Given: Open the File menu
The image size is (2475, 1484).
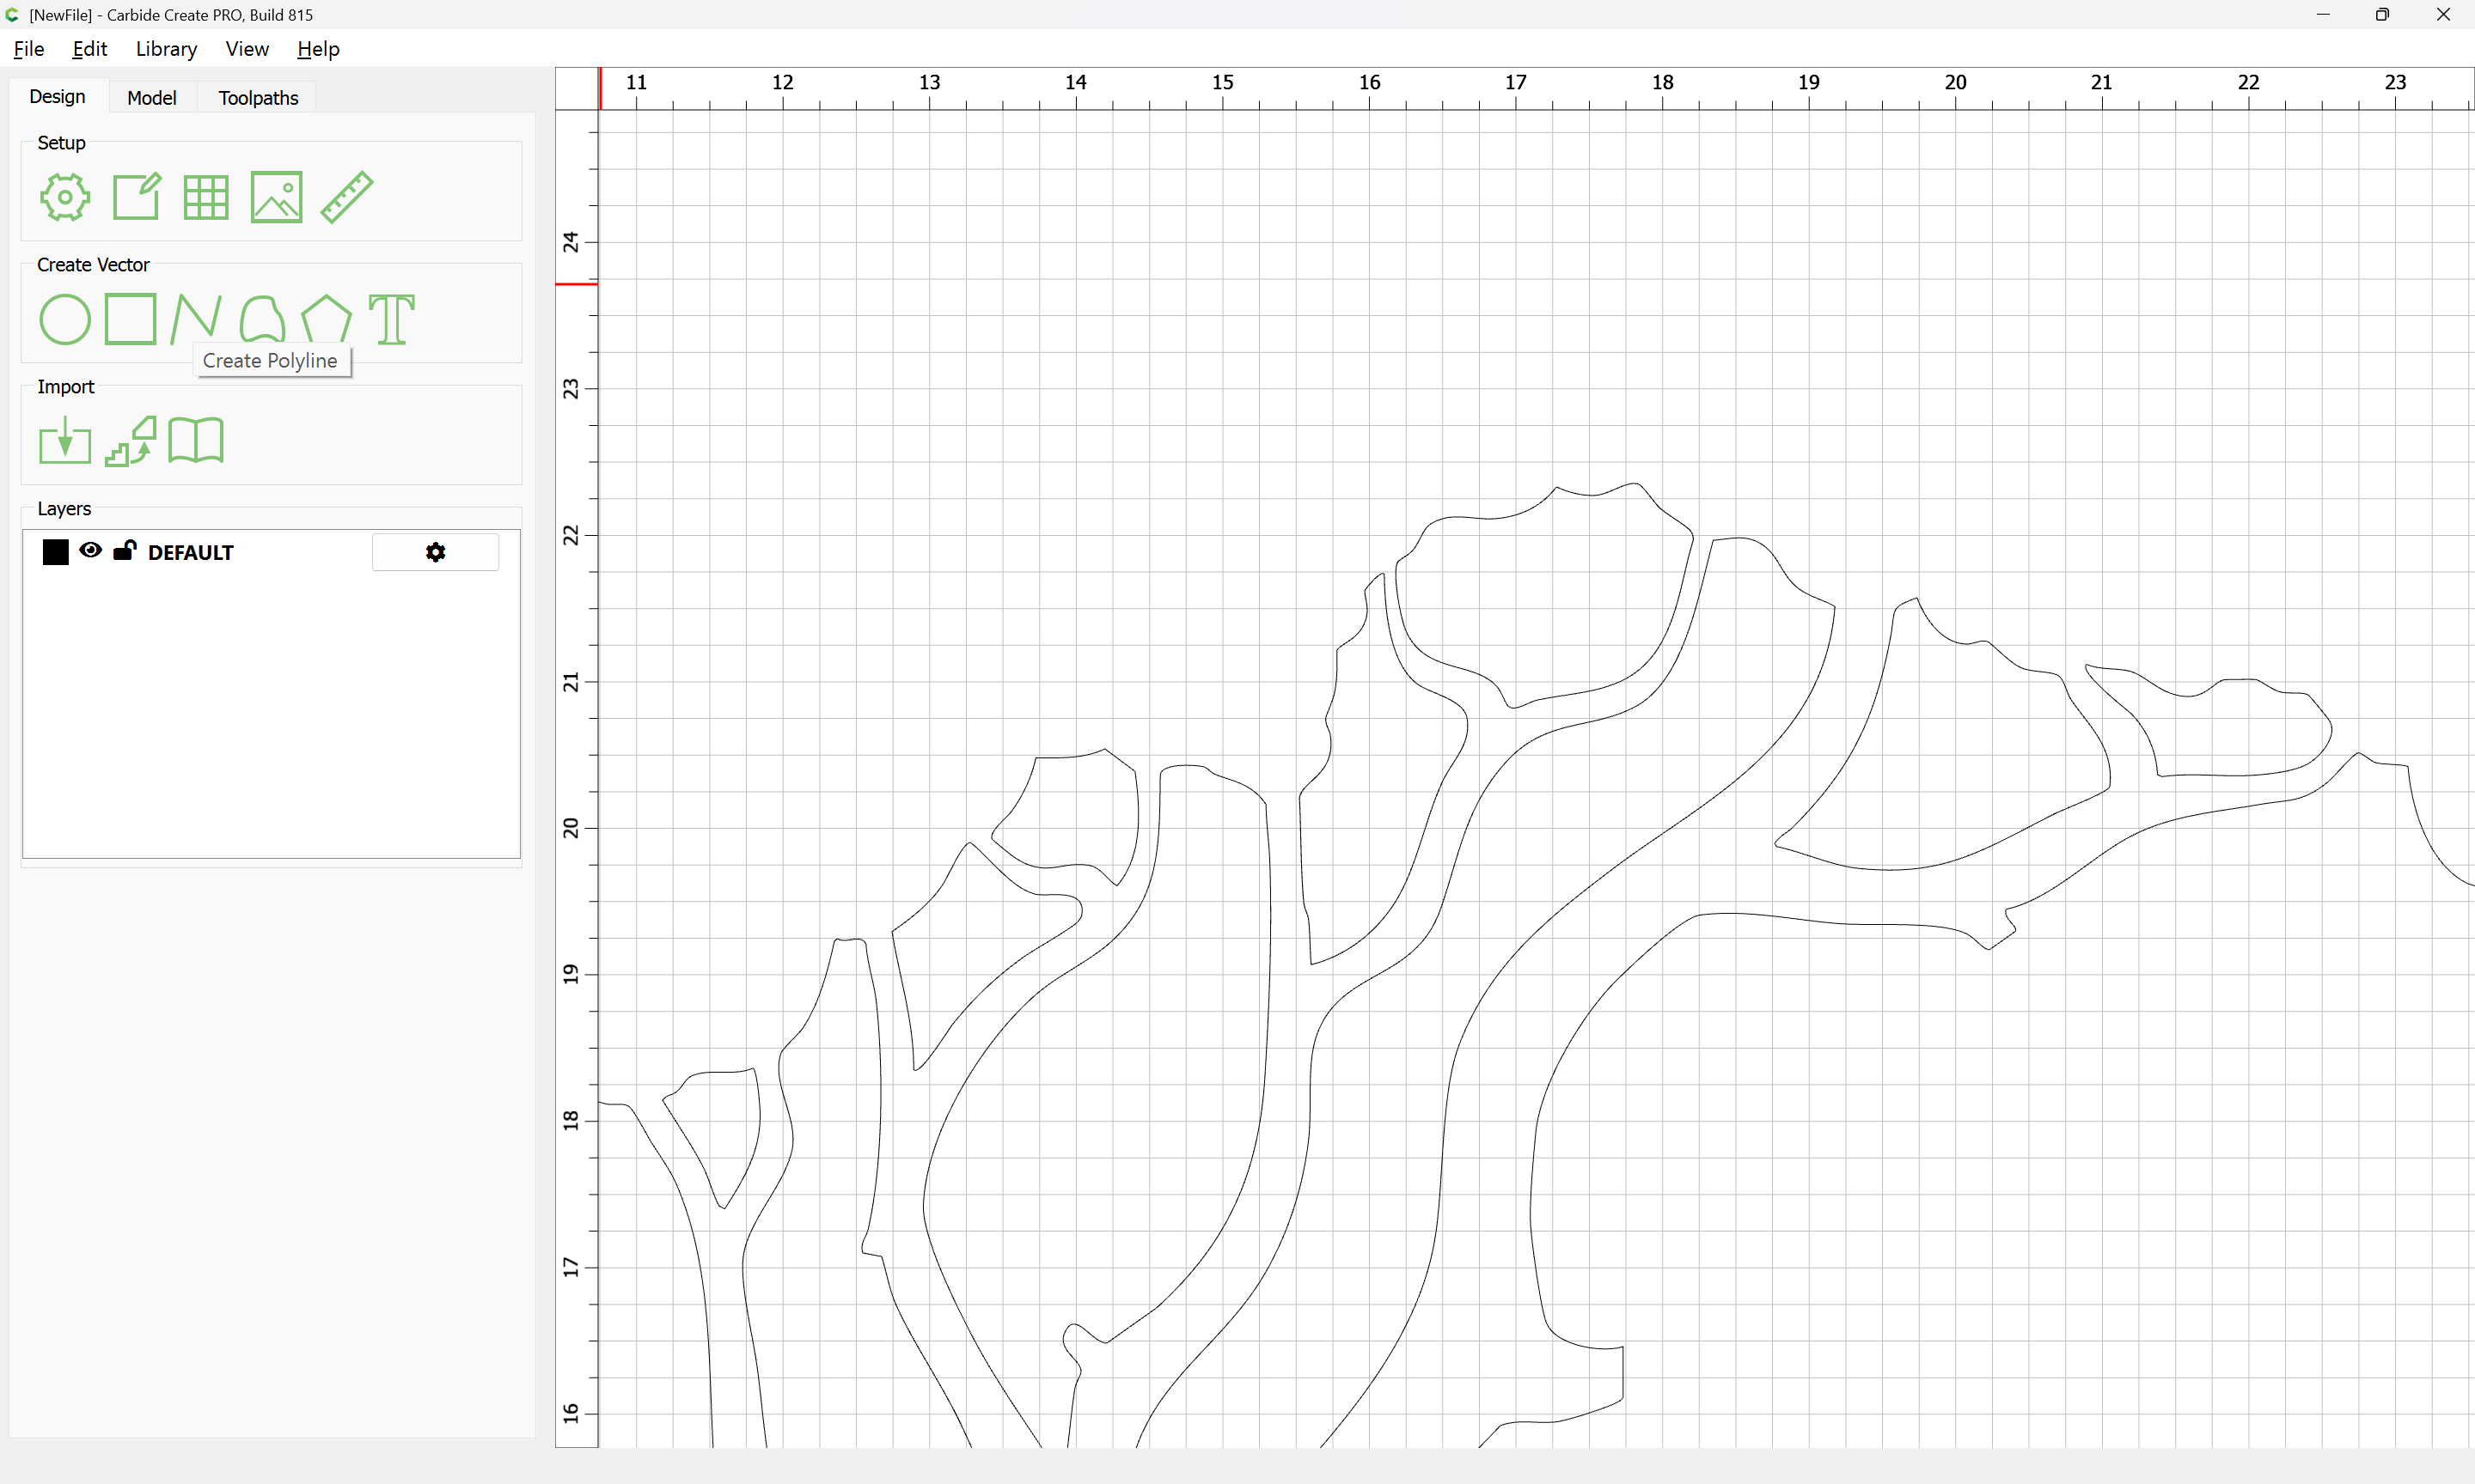Looking at the screenshot, I should point(29,49).
